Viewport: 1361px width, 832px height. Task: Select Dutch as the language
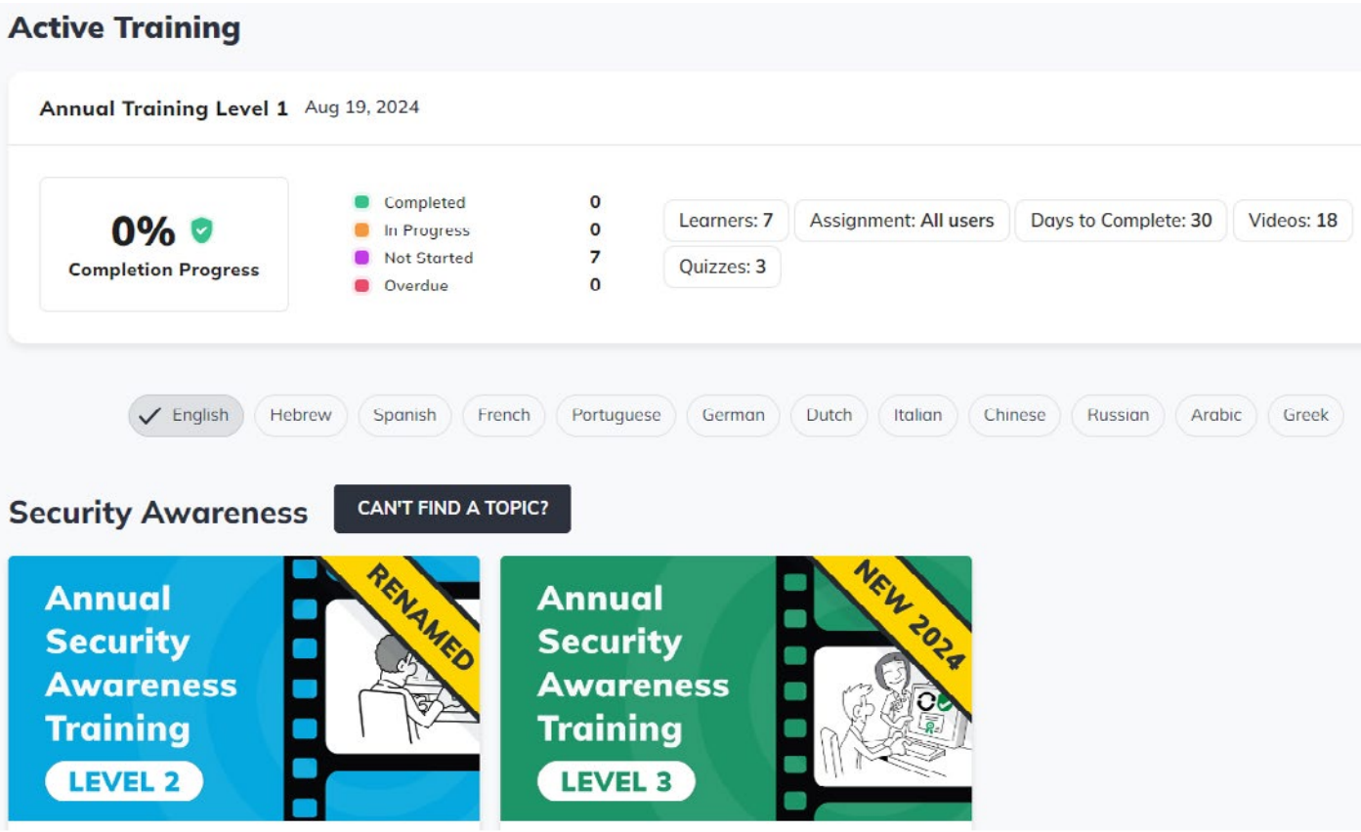[829, 415]
